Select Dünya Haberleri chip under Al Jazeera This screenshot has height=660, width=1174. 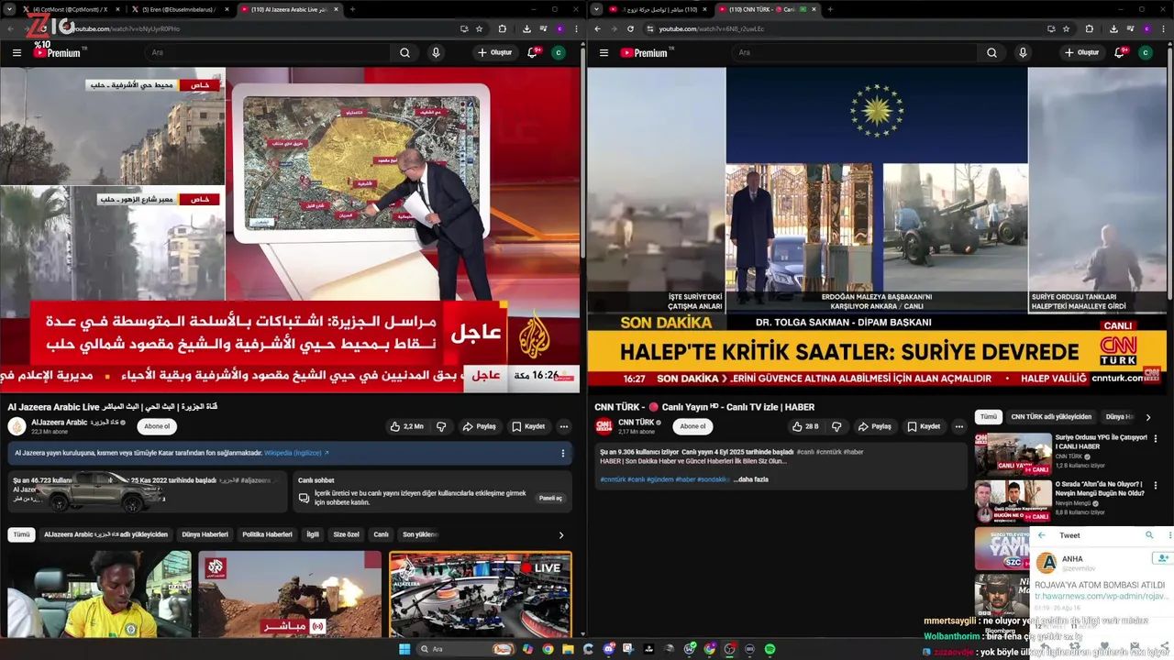[x=205, y=534]
